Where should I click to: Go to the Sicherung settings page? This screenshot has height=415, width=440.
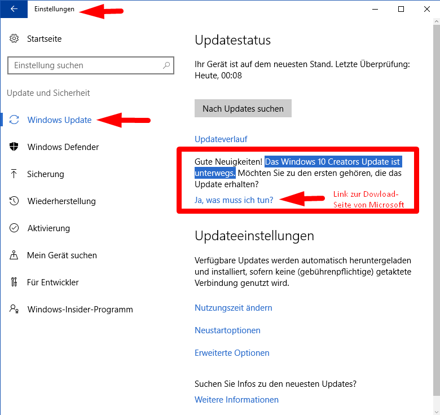(x=46, y=174)
